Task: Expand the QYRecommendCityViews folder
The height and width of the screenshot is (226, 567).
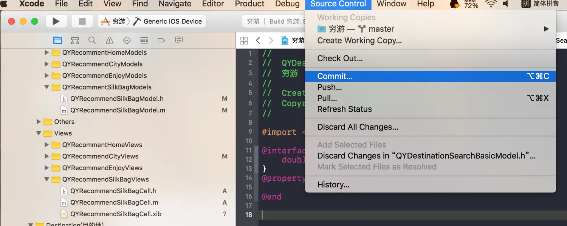Action: (x=46, y=156)
